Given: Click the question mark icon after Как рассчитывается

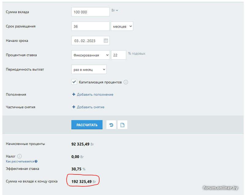Looking at the screenshot, I should 36,161.
